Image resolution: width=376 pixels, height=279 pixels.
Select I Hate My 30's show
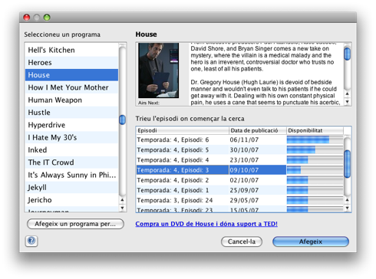point(71,137)
